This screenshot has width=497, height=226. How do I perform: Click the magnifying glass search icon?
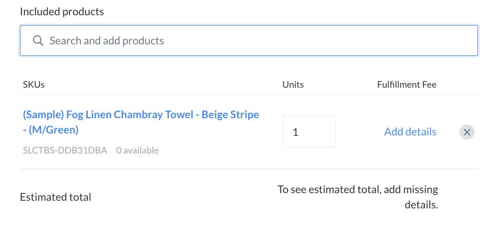tap(38, 41)
